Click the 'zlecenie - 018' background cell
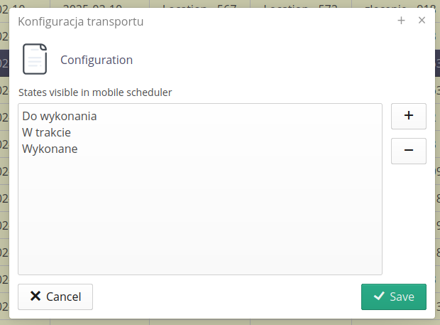The height and width of the screenshot is (325, 440). click(x=399, y=4)
